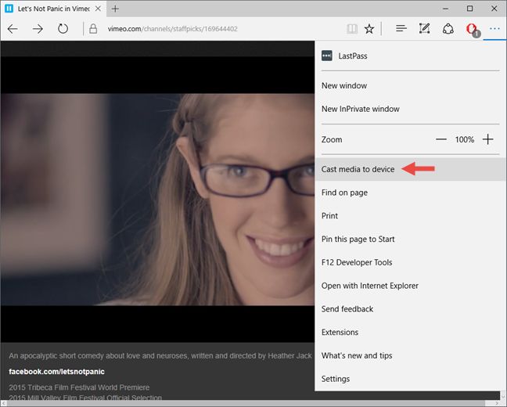
Task: Open Reading view book icon
Action: [352, 29]
